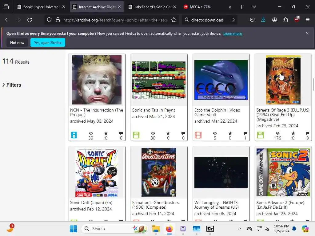Click software floppy icon on Paynt card
Viewport: 315px width, 236px height.
136,135
